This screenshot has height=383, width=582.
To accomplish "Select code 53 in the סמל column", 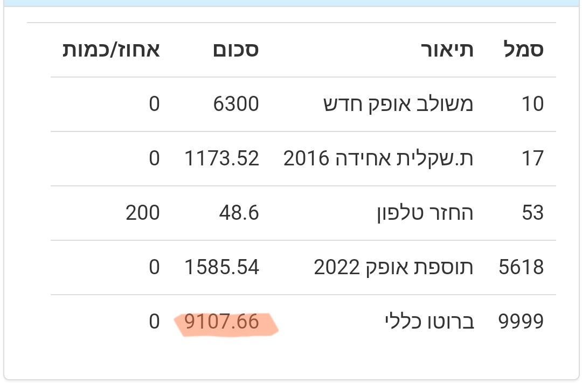I will [532, 213].
